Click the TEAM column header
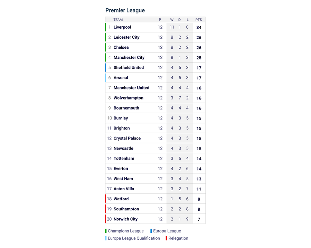The width and height of the screenshot is (311, 248). tap(118, 20)
